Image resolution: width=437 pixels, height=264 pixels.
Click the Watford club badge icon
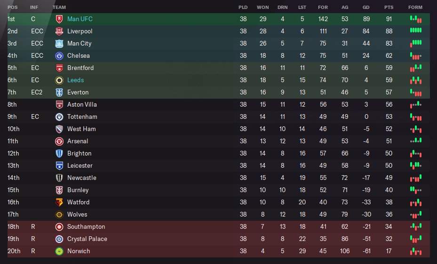[x=59, y=202]
